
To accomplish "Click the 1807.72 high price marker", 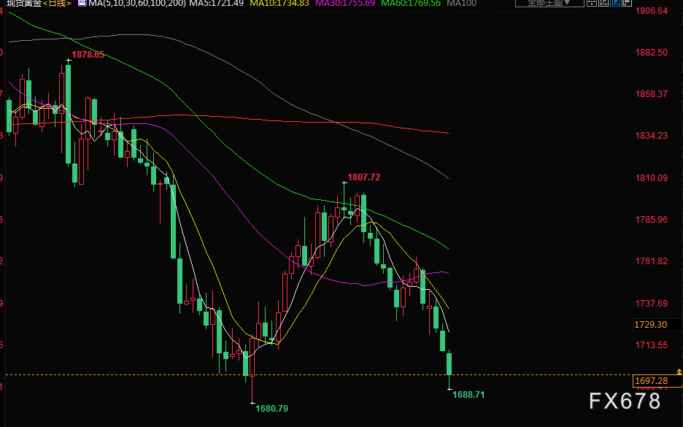I will pos(363,177).
